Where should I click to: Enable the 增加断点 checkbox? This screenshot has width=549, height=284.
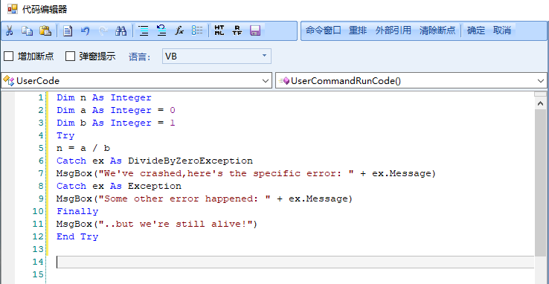8,57
